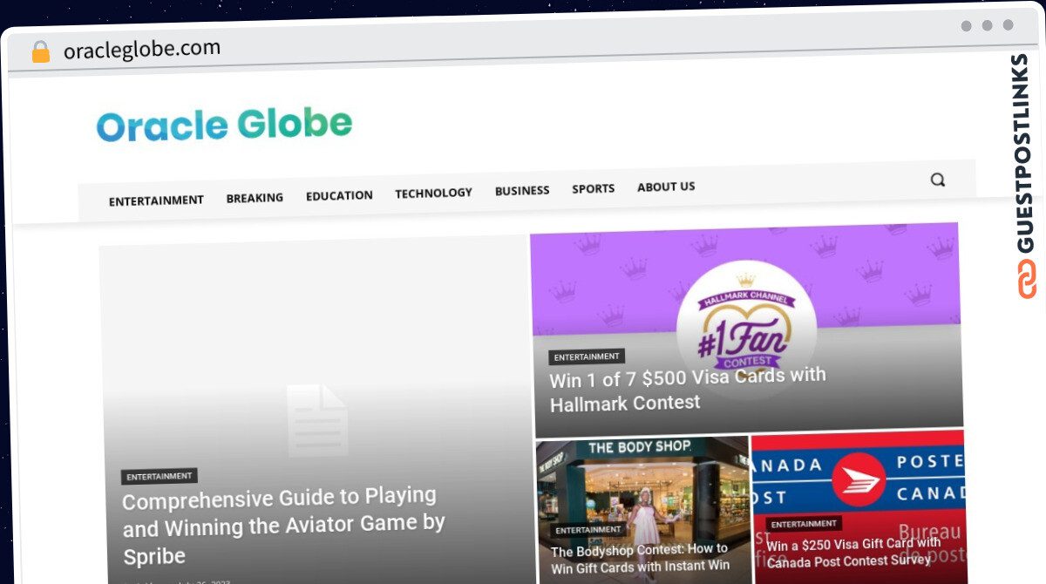Open the Aviator Game guide article
This screenshot has height=584, width=1046.
[283, 526]
